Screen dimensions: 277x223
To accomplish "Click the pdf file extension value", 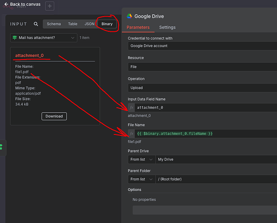I will (18, 83).
